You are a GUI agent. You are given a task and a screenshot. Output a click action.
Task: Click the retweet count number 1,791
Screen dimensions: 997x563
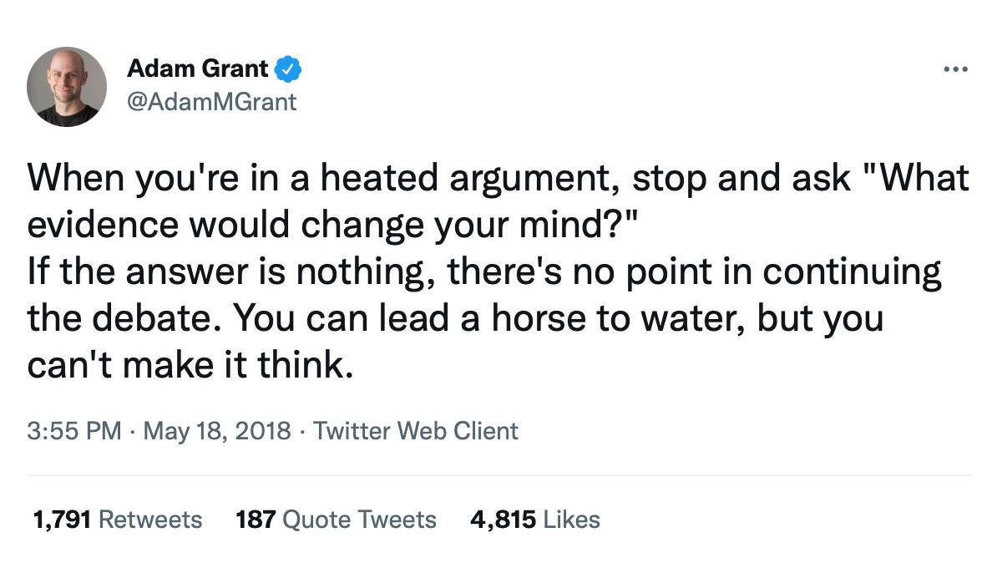(x=63, y=520)
